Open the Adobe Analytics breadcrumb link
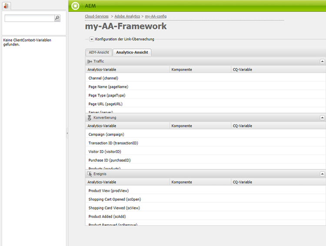Viewport: 326px width, 246px height. [127, 16]
